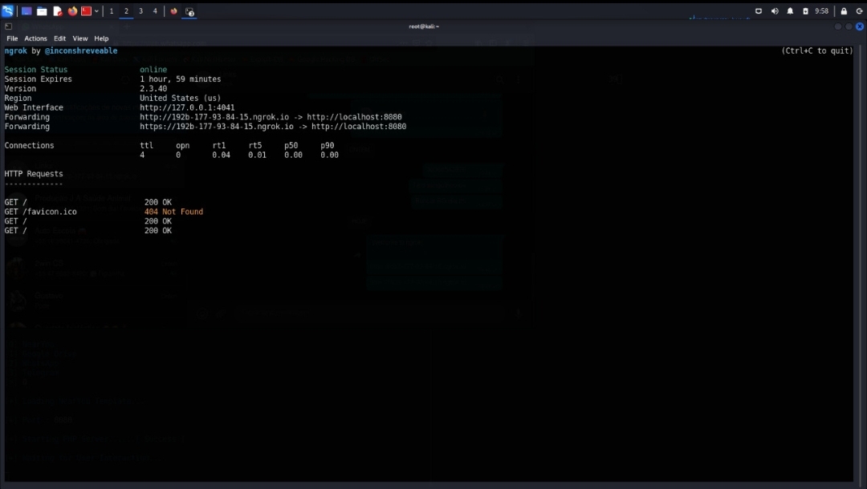Expand the terminal launcher dropdown arrow
The height and width of the screenshot is (489, 867).
[x=97, y=11]
